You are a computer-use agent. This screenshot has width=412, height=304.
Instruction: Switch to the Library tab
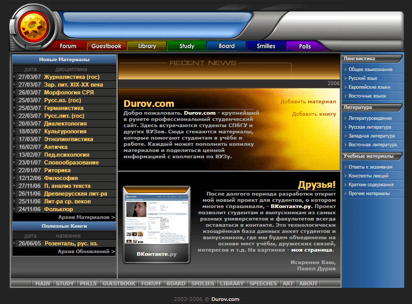pos(147,46)
